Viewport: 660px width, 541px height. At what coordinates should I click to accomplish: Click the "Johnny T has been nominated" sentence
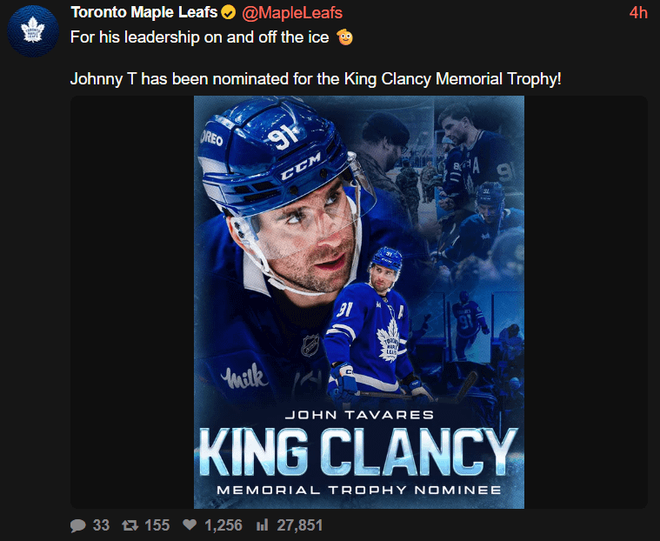pyautogui.click(x=316, y=78)
